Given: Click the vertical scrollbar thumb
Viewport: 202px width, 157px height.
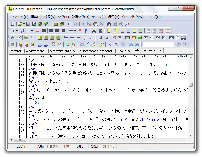Looking at the screenshot, I should tap(190, 84).
